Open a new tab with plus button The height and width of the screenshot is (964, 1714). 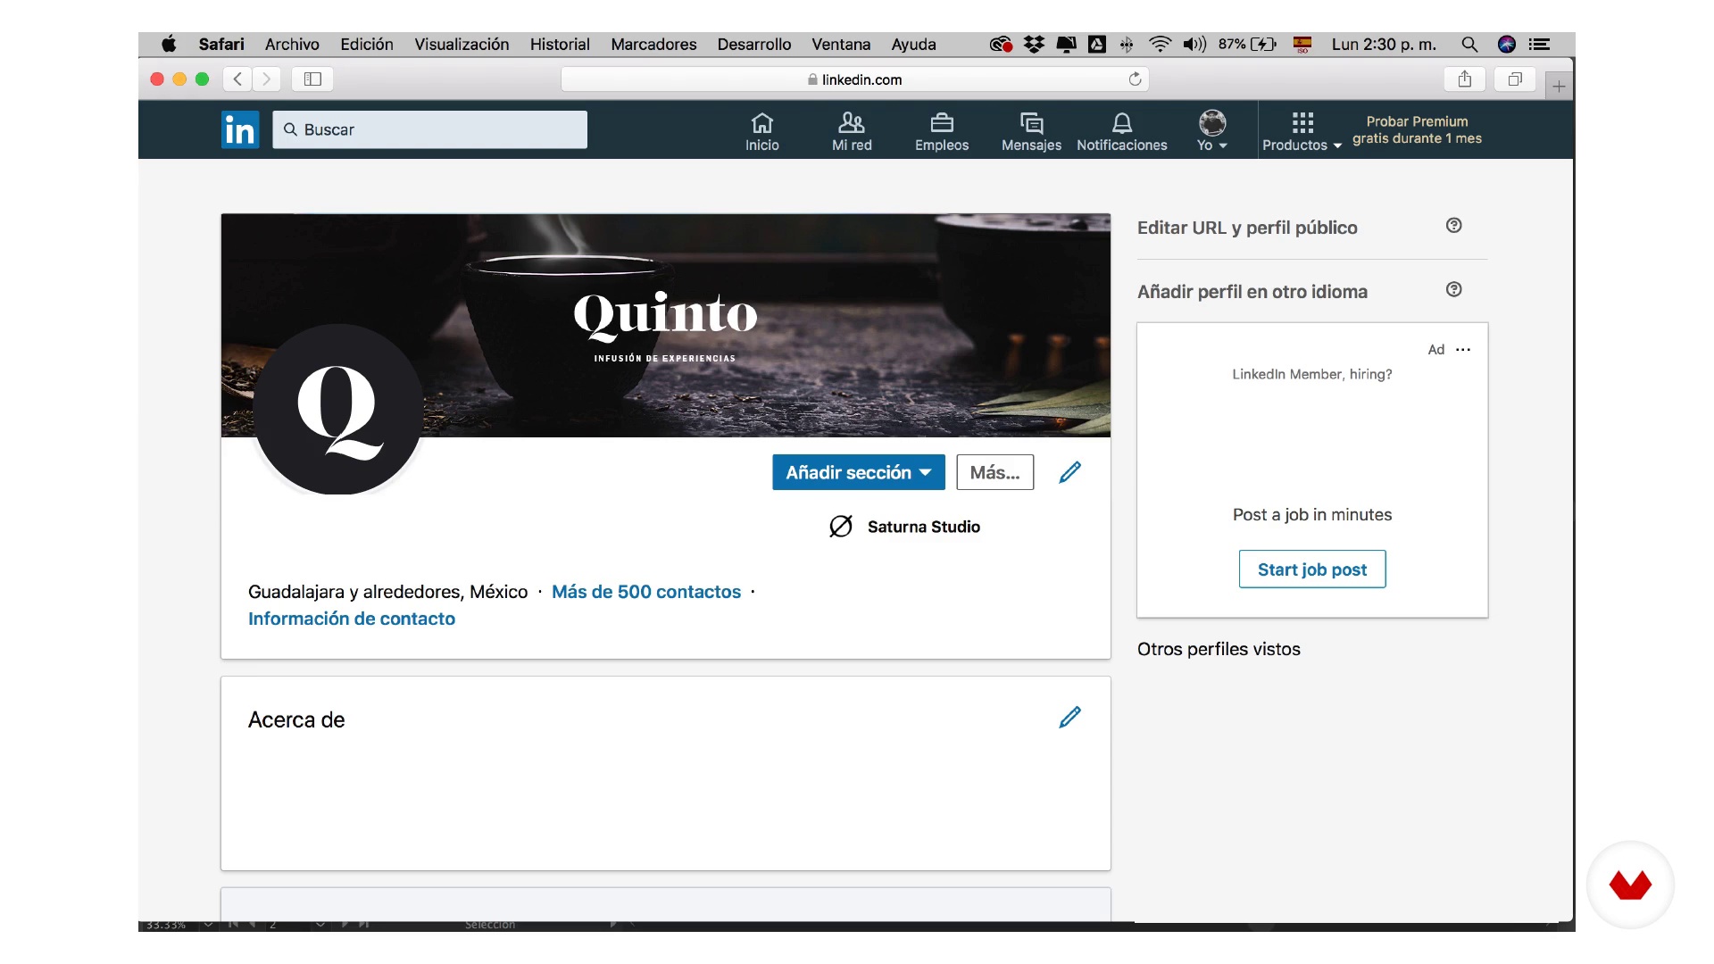click(1559, 87)
